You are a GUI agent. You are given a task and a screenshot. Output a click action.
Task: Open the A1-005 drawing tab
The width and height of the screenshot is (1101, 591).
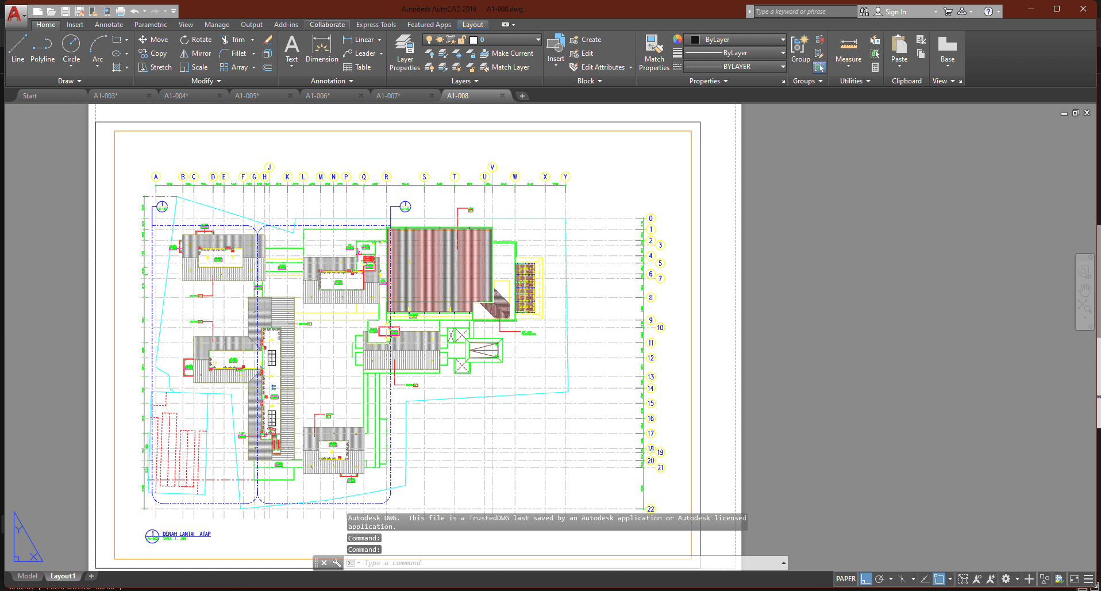247,95
